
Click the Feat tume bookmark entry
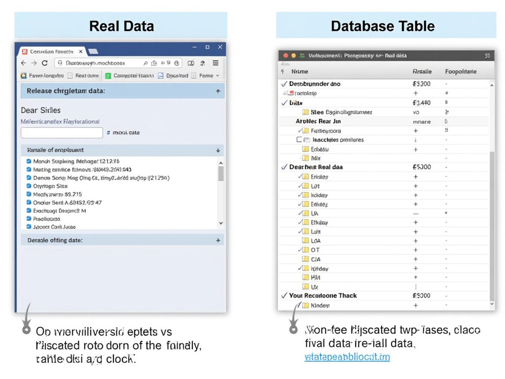(x=87, y=75)
